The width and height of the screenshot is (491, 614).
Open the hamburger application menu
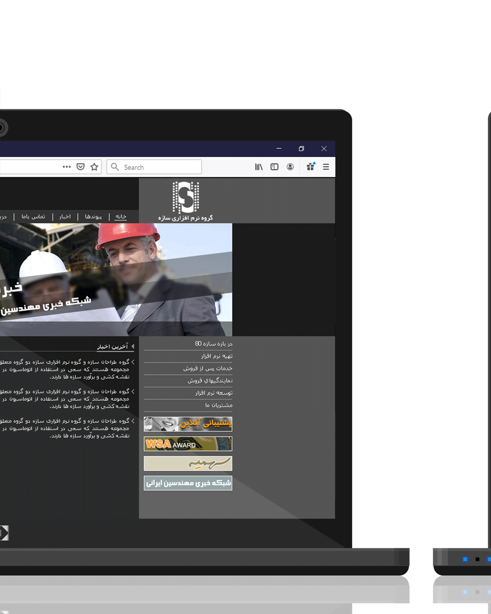326,167
